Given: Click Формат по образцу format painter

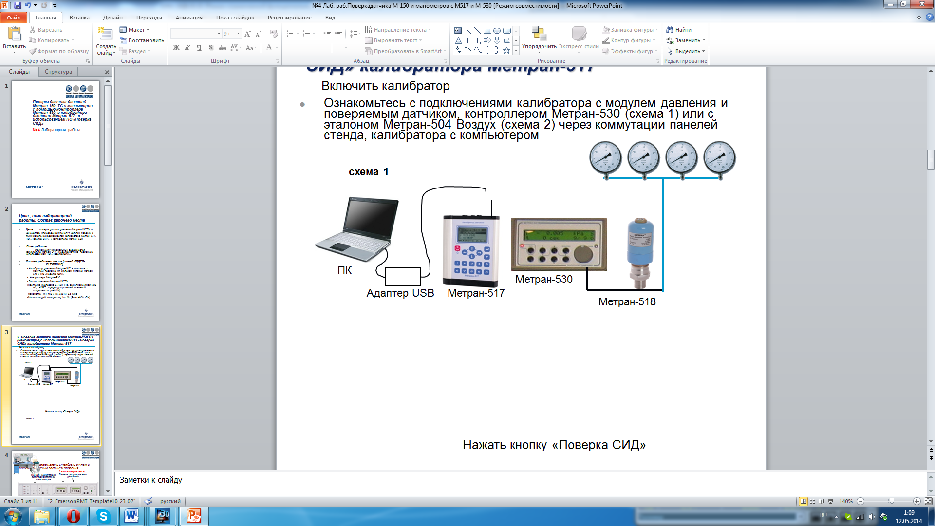Looking at the screenshot, I should point(59,51).
